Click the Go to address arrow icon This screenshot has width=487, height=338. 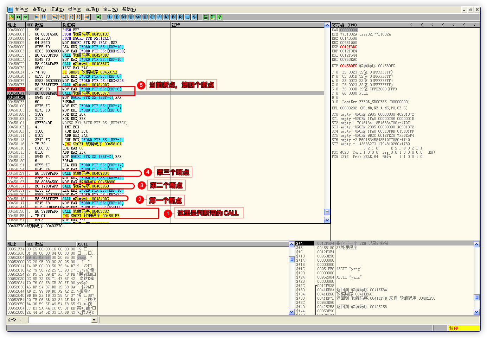coord(99,17)
